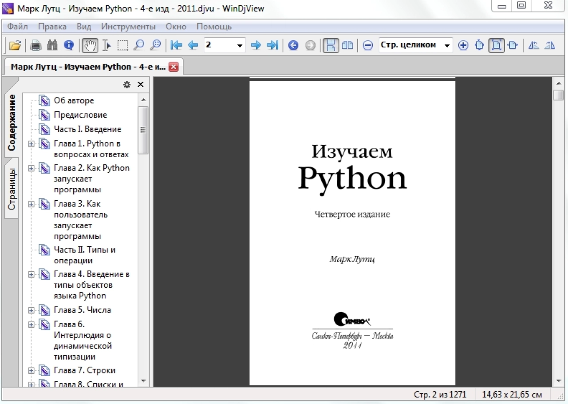Expand Глава 7. Строки node
The image size is (568, 404).
click(31, 371)
